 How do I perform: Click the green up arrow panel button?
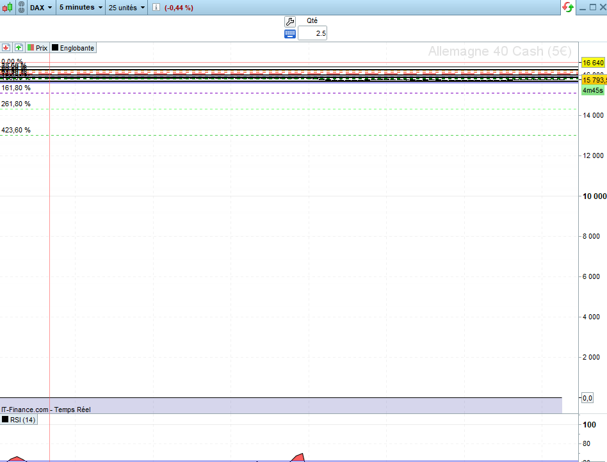[x=19, y=47]
